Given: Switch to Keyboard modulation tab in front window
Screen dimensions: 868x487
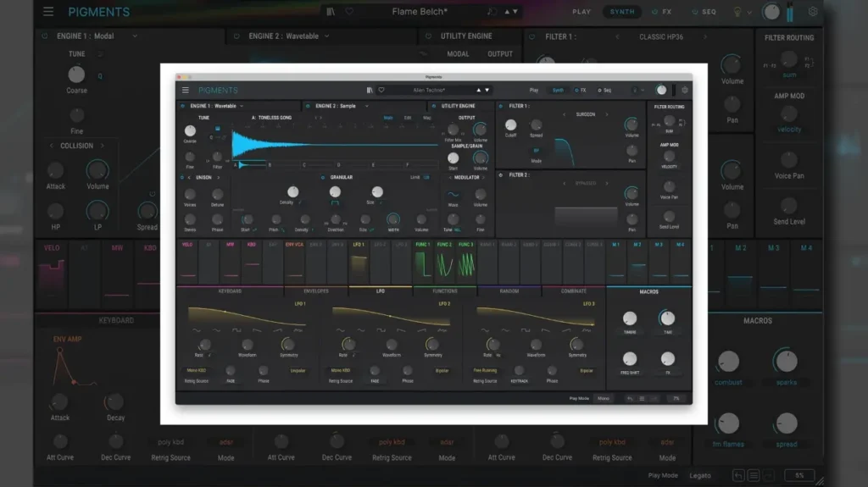Looking at the screenshot, I should 230,291.
